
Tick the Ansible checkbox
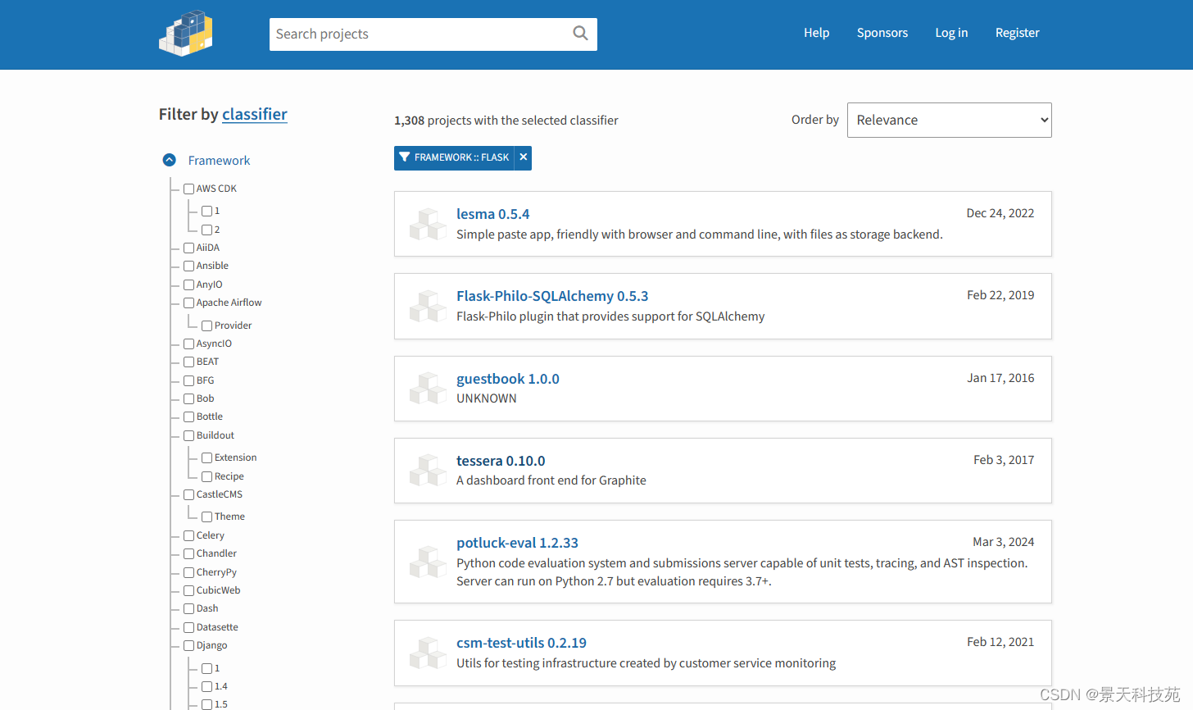pos(189,266)
